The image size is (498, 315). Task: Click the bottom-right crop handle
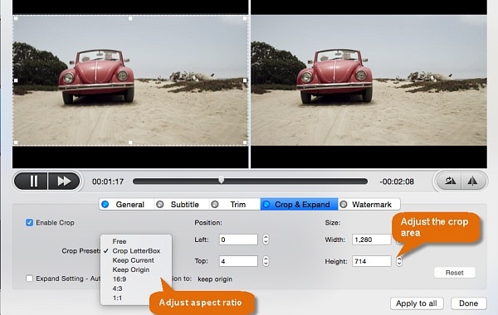245,143
